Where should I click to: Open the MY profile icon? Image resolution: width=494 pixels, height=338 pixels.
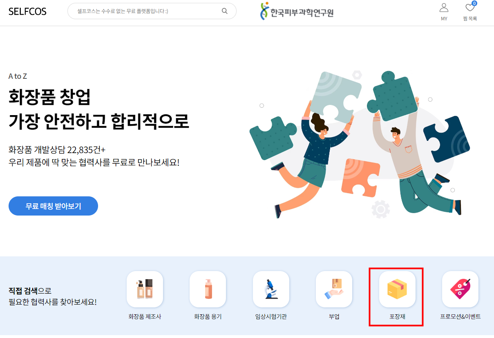(x=444, y=7)
